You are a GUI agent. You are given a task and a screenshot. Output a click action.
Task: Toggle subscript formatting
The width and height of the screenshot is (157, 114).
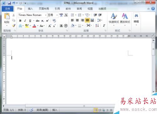(42, 21)
